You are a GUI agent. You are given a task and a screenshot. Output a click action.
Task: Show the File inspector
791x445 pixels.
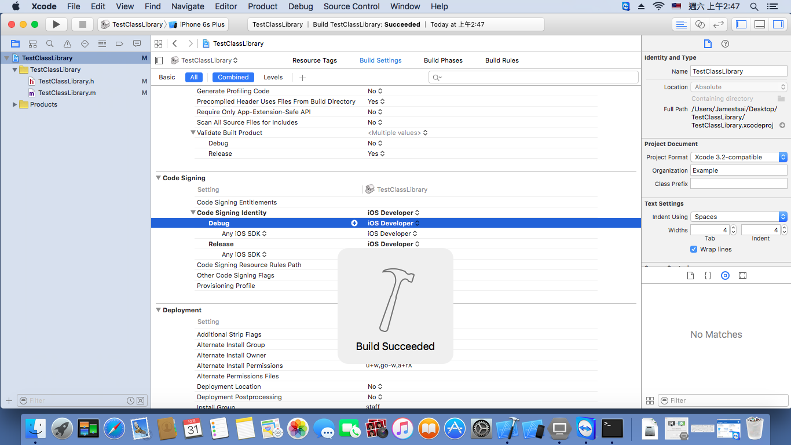click(x=708, y=44)
